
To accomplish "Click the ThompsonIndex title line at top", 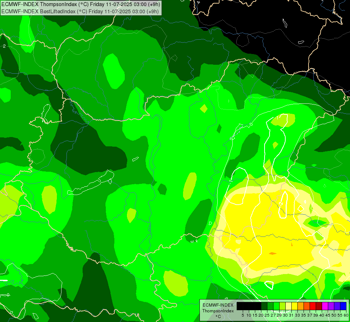I will pos(80,4).
